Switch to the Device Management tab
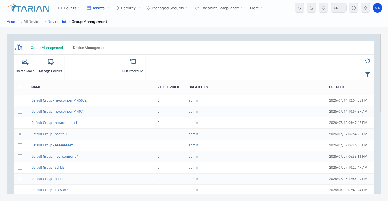The width and height of the screenshot is (388, 201). coord(90,48)
